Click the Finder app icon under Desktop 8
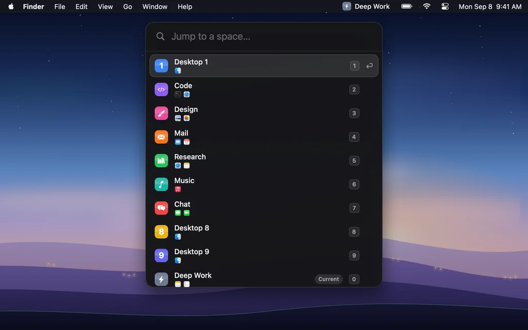528x330 pixels. (x=178, y=237)
